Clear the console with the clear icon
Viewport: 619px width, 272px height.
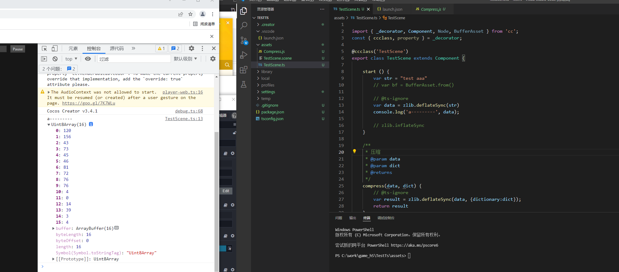[55, 59]
